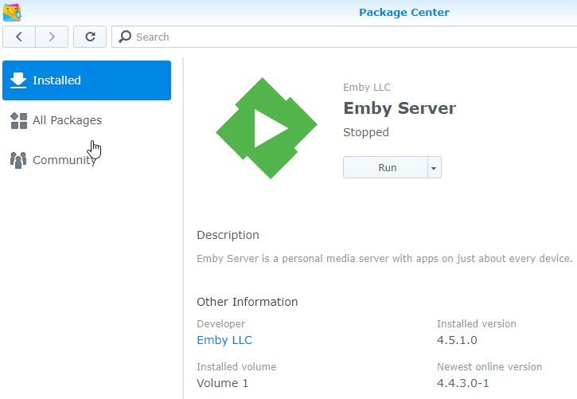
Task: Open the Emby LLC developer link
Action: pos(224,340)
